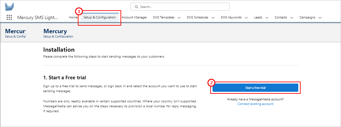Open the Account Manager tab
Image resolution: width=341 pixels, height=127 pixels.
click(134, 17)
